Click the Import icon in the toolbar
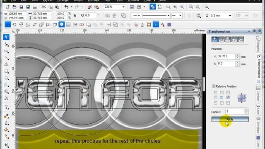The image size is (265, 149). pos(89,7)
